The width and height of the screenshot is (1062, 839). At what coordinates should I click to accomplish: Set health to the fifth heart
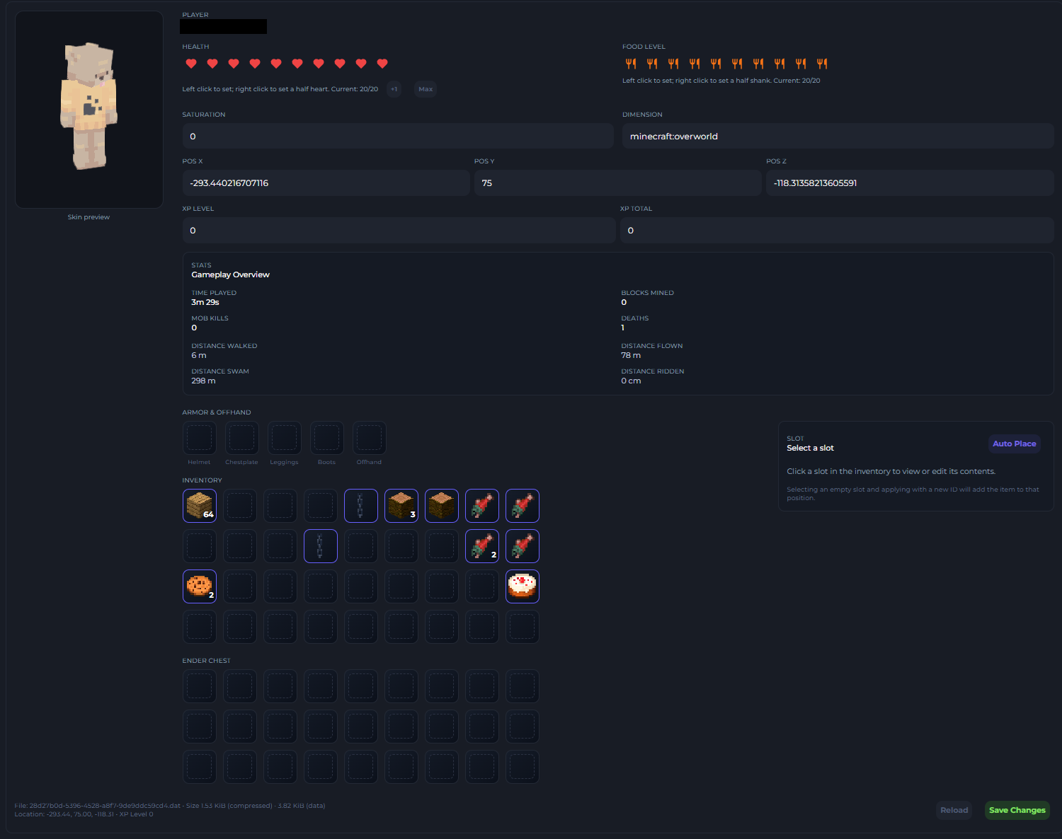(x=276, y=64)
